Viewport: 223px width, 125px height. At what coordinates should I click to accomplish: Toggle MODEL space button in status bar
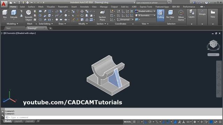coord(128,122)
